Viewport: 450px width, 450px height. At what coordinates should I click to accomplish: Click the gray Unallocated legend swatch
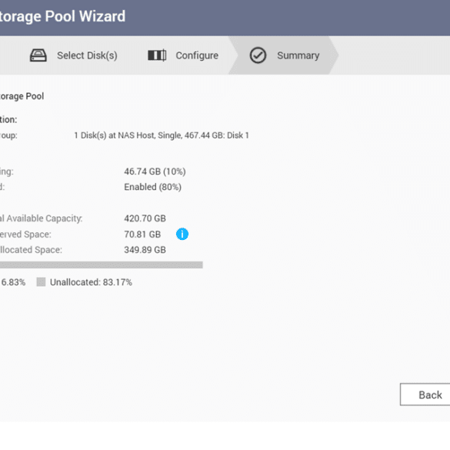[41, 282]
